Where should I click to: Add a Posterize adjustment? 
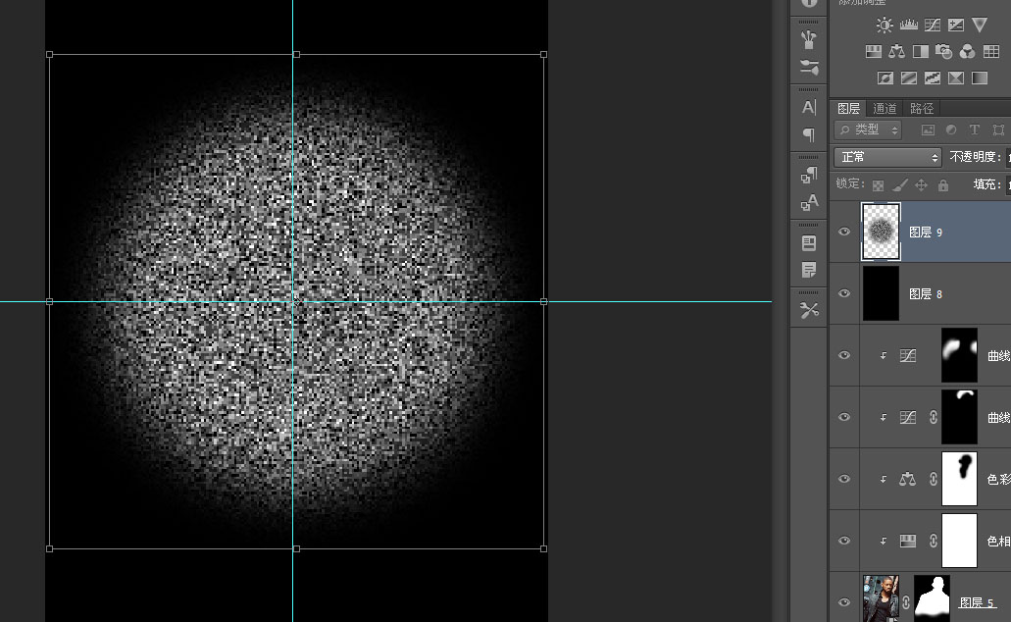[x=908, y=78]
